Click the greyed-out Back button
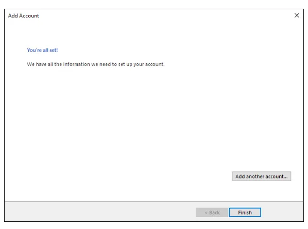This screenshot has height=229, width=308. pos(212,213)
